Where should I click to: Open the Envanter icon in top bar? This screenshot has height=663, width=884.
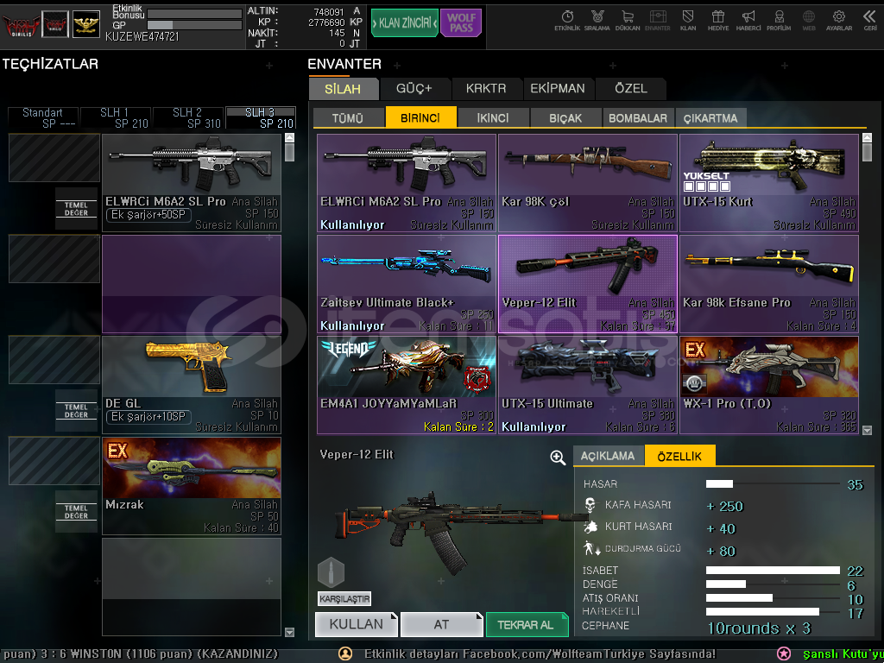657,21
